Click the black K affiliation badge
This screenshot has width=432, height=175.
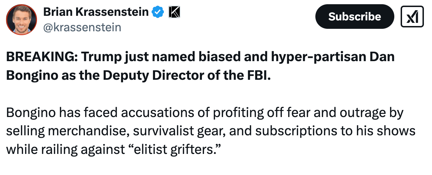coord(174,12)
